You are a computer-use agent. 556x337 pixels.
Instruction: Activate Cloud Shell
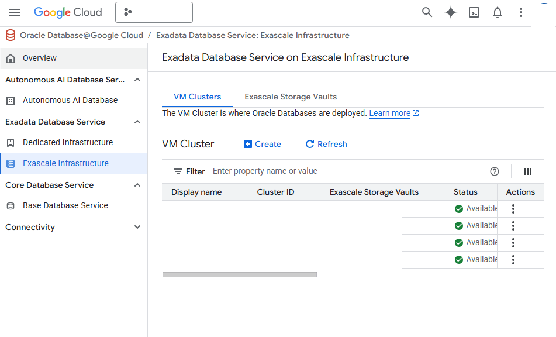474,12
